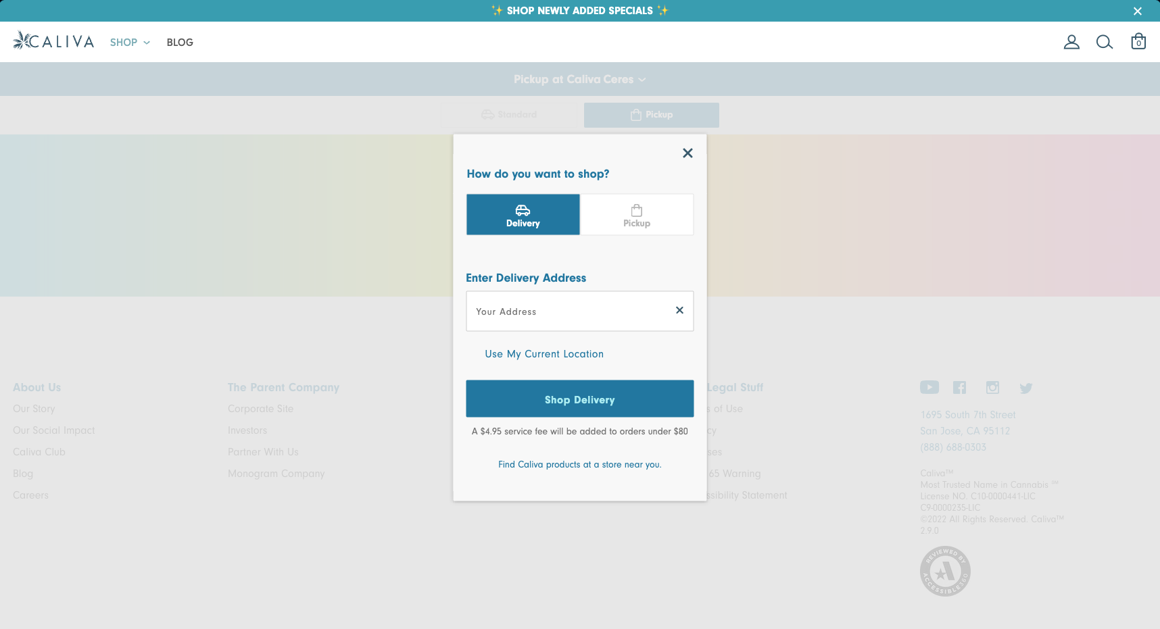This screenshot has width=1160, height=629.
Task: Open Caliva's Instagram page
Action: click(x=992, y=387)
